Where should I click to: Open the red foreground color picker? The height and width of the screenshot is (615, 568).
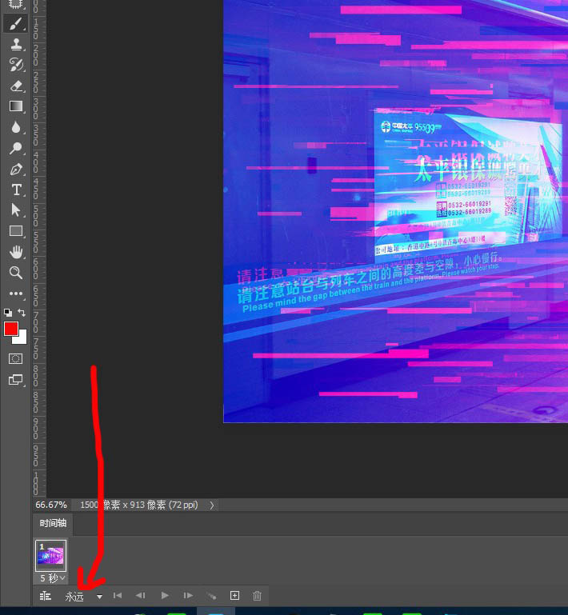11,329
